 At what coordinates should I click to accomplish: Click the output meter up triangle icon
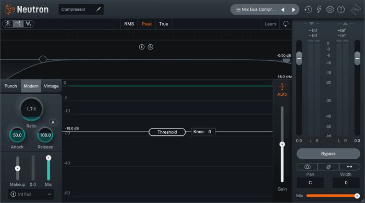[345, 23]
